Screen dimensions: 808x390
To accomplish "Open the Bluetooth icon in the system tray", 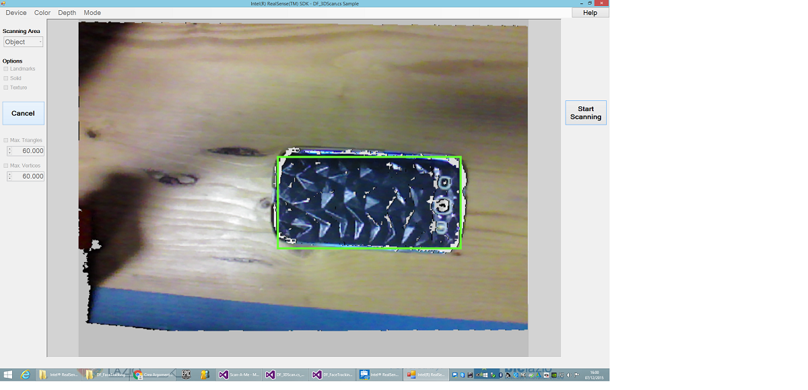I will 500,375.
